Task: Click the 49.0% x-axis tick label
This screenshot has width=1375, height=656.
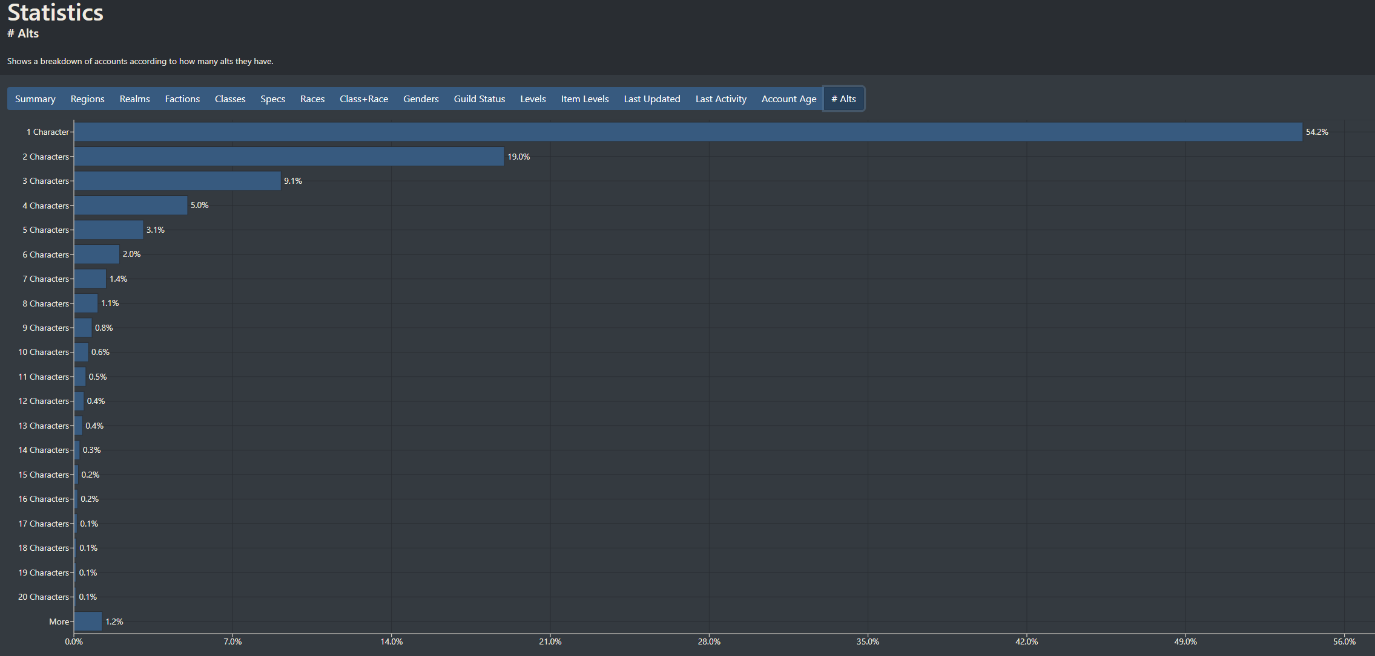Action: pyautogui.click(x=1185, y=641)
